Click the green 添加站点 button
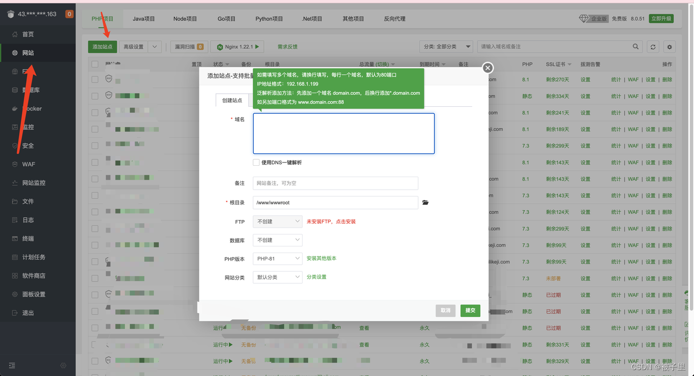 [102, 47]
